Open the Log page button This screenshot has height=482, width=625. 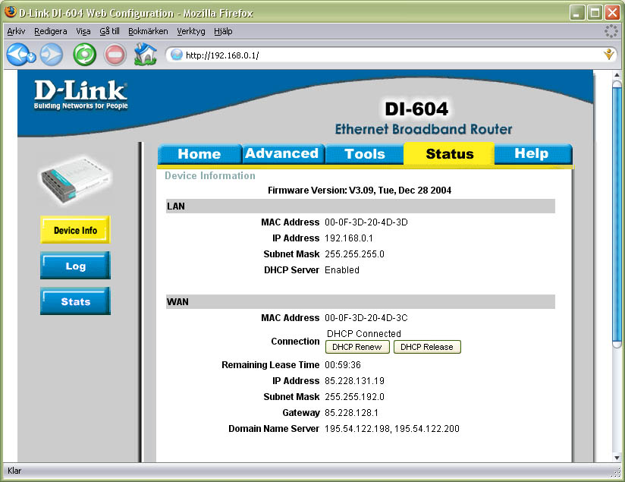coord(75,266)
